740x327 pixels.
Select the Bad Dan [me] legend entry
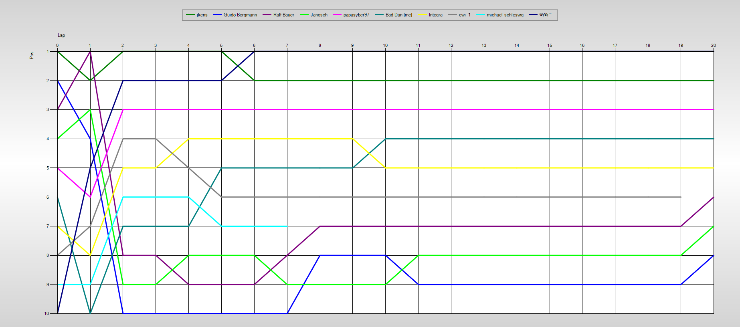[x=398, y=15]
